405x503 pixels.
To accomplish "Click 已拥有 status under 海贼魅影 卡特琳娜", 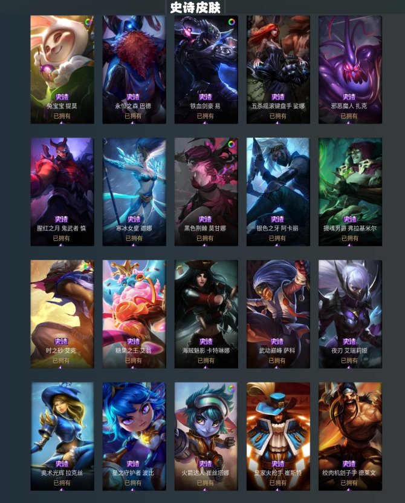I will pyautogui.click(x=206, y=360).
